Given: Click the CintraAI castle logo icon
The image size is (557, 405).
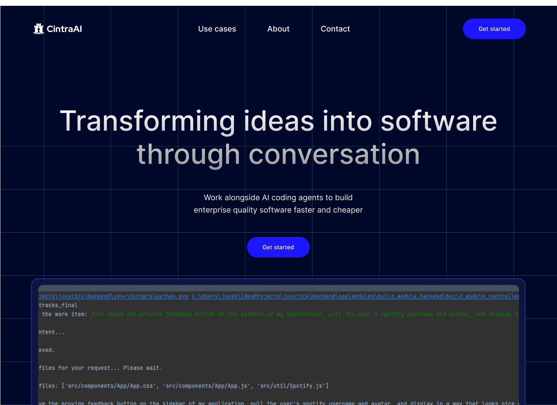Looking at the screenshot, I should (x=38, y=29).
